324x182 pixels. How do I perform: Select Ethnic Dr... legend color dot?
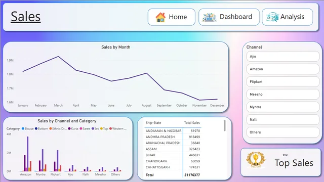51,128
